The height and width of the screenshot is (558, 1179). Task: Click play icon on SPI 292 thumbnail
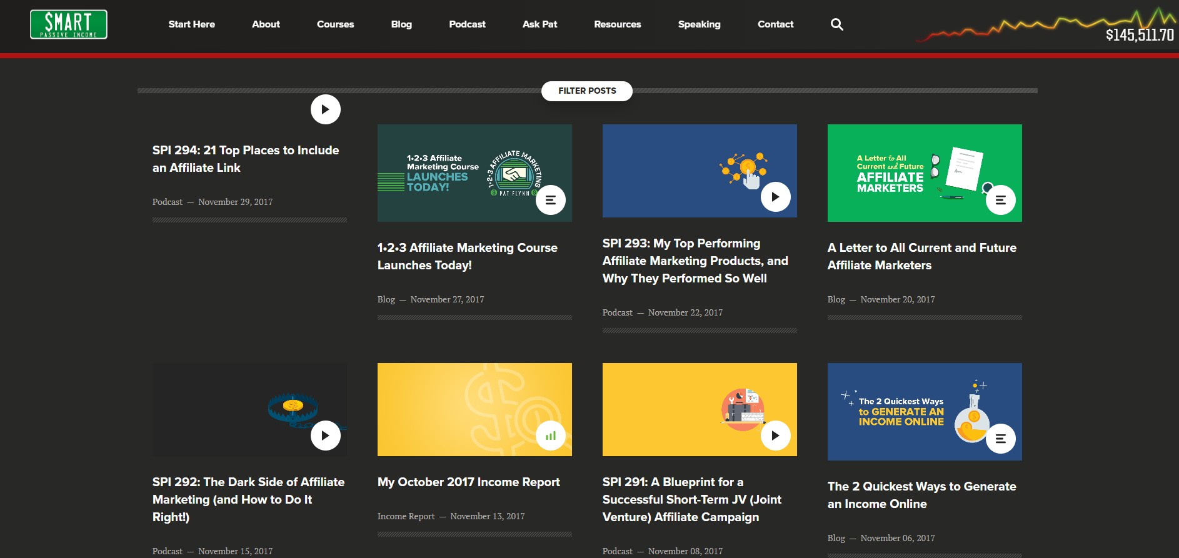[326, 436]
